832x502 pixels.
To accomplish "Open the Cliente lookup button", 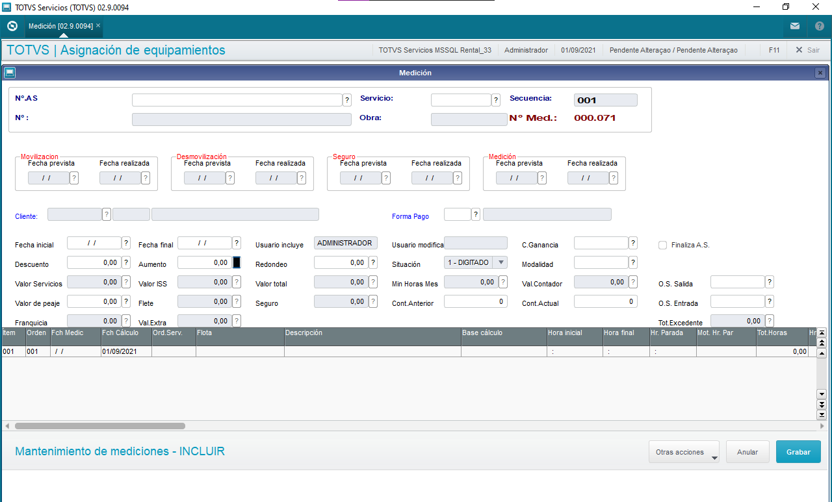I will (x=107, y=214).
